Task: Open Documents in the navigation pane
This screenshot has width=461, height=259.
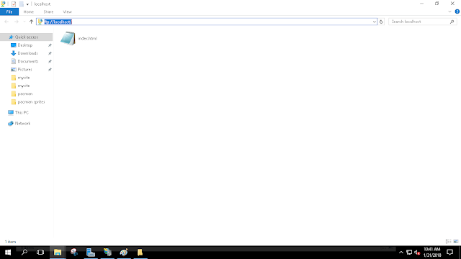Action: coord(28,61)
